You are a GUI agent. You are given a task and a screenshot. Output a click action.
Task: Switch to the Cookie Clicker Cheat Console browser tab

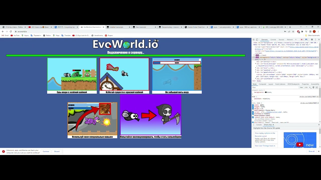coord(196,27)
